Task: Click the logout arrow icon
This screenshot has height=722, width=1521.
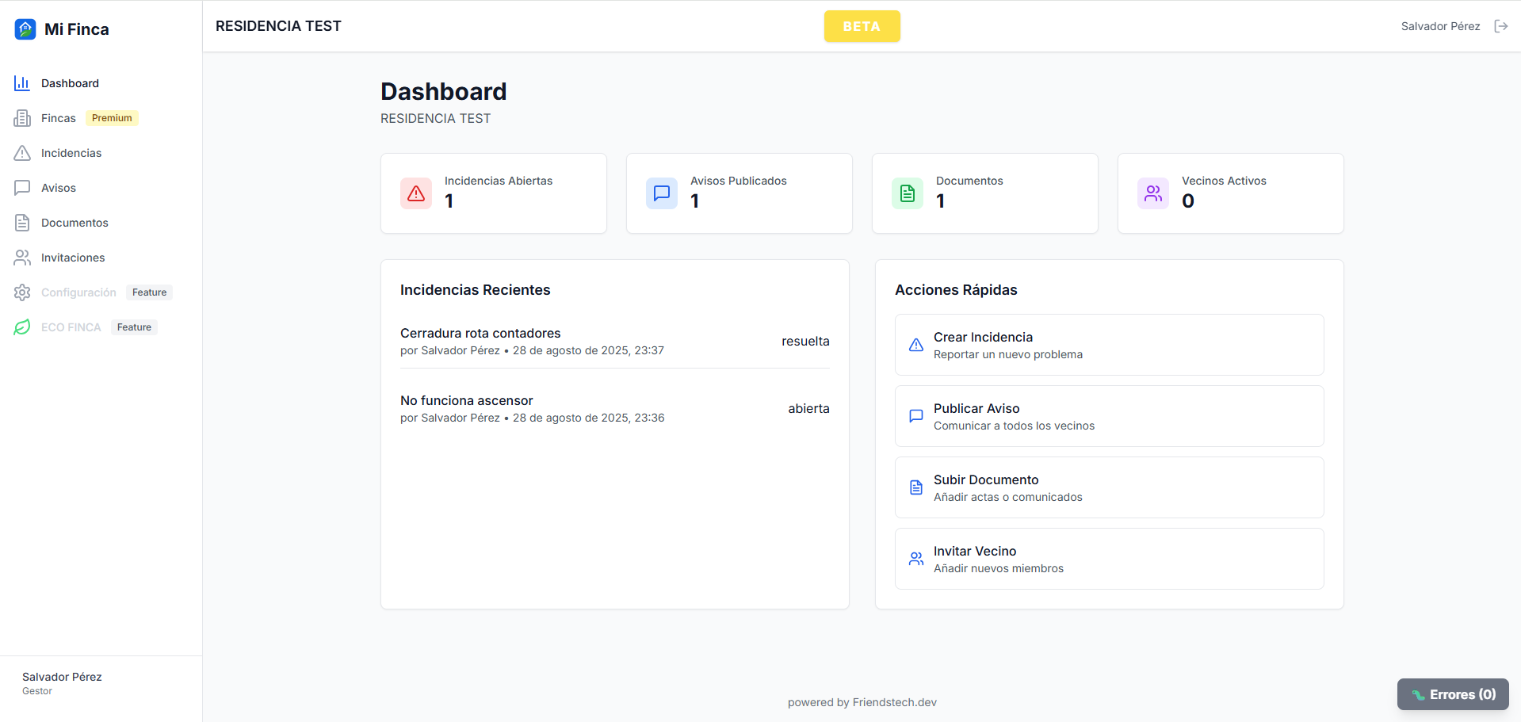Action: (1501, 25)
